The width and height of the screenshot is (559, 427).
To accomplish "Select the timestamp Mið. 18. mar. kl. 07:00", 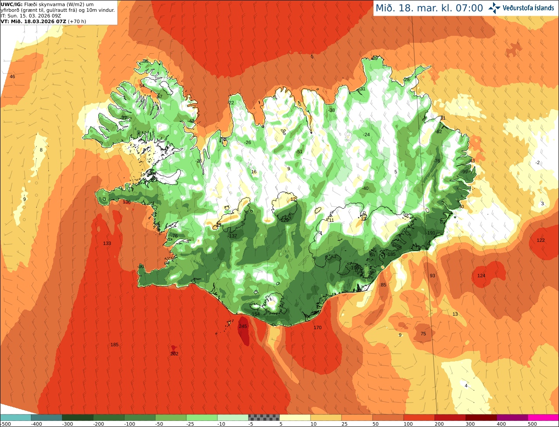I will (429, 8).
